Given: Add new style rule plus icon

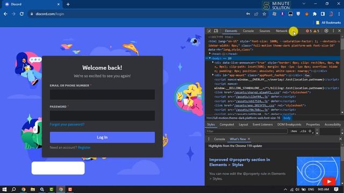Looking at the screenshot, I should (x=310, y=131).
